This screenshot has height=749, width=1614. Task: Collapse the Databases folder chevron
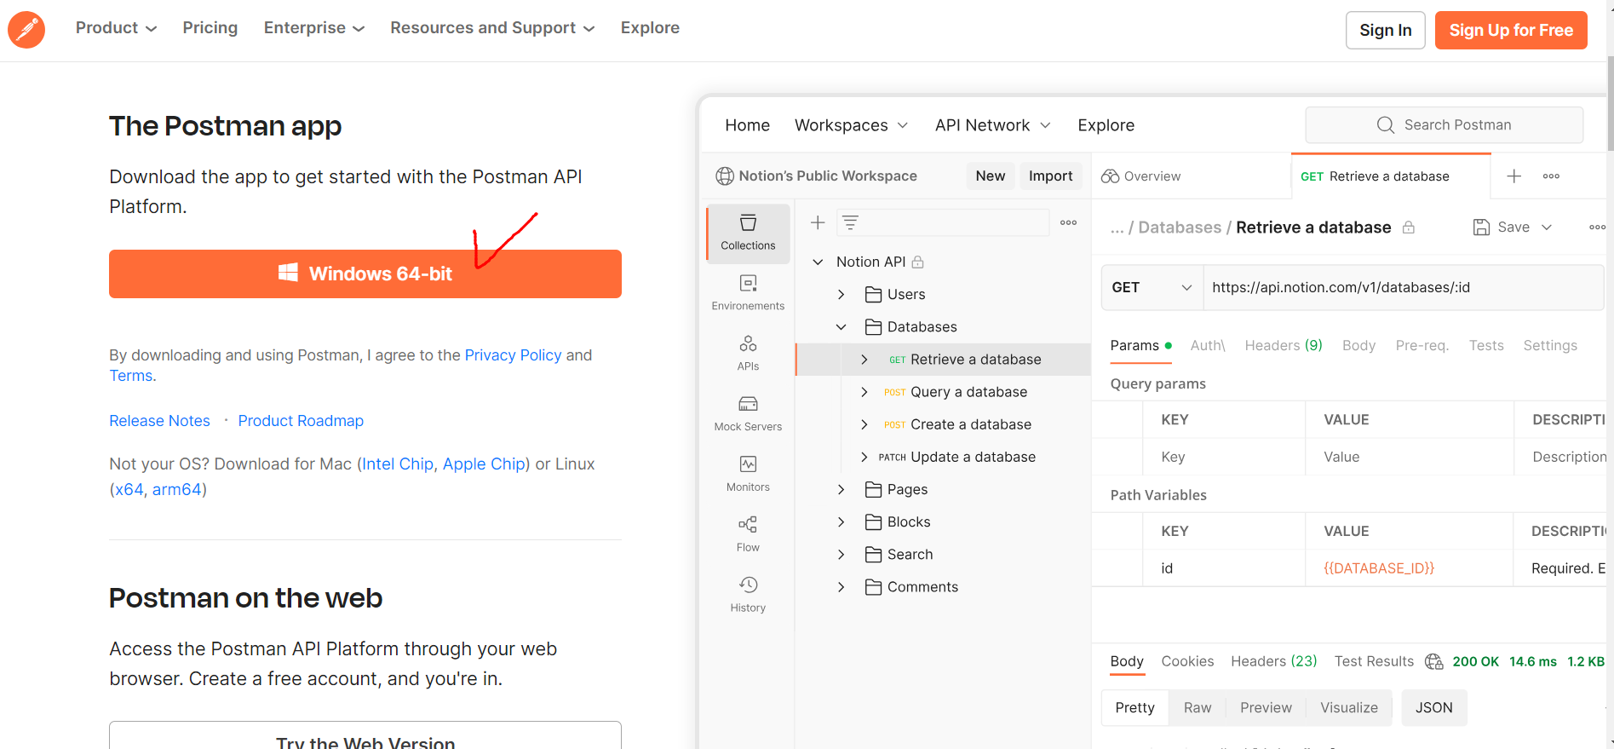(841, 327)
